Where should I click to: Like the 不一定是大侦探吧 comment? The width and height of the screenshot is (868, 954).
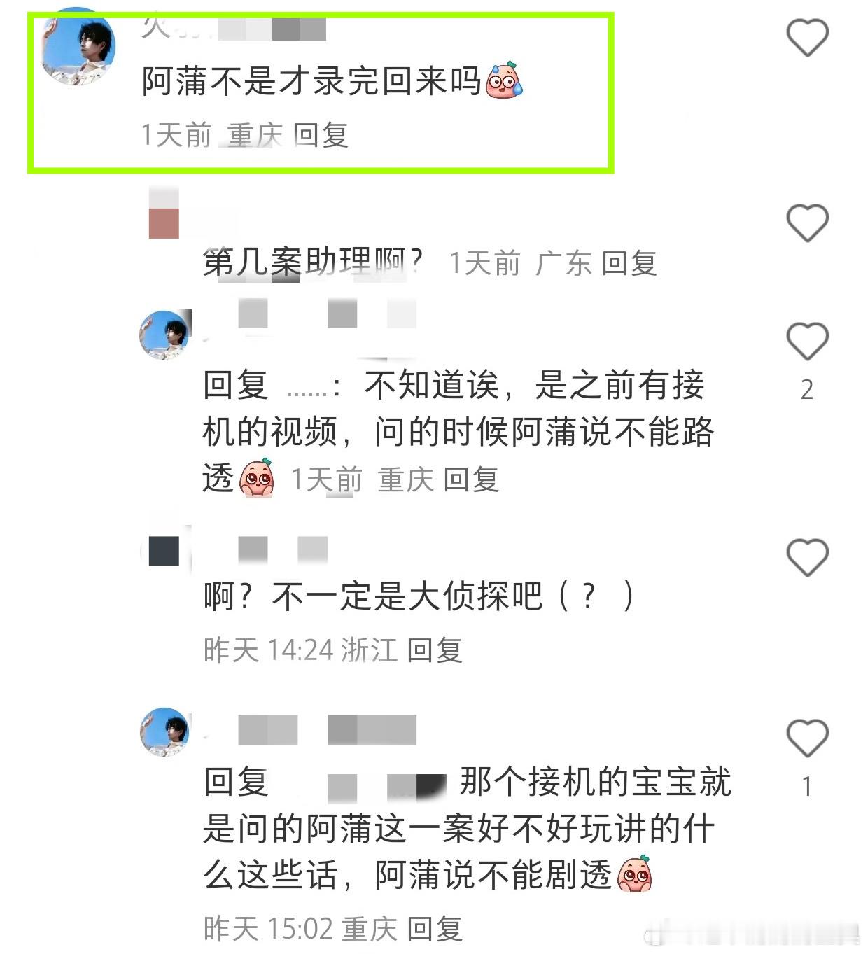click(x=808, y=557)
